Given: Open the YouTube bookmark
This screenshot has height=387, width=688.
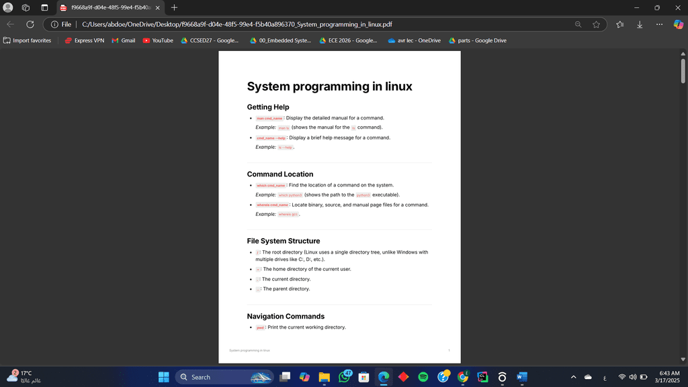Looking at the screenshot, I should click(x=158, y=40).
